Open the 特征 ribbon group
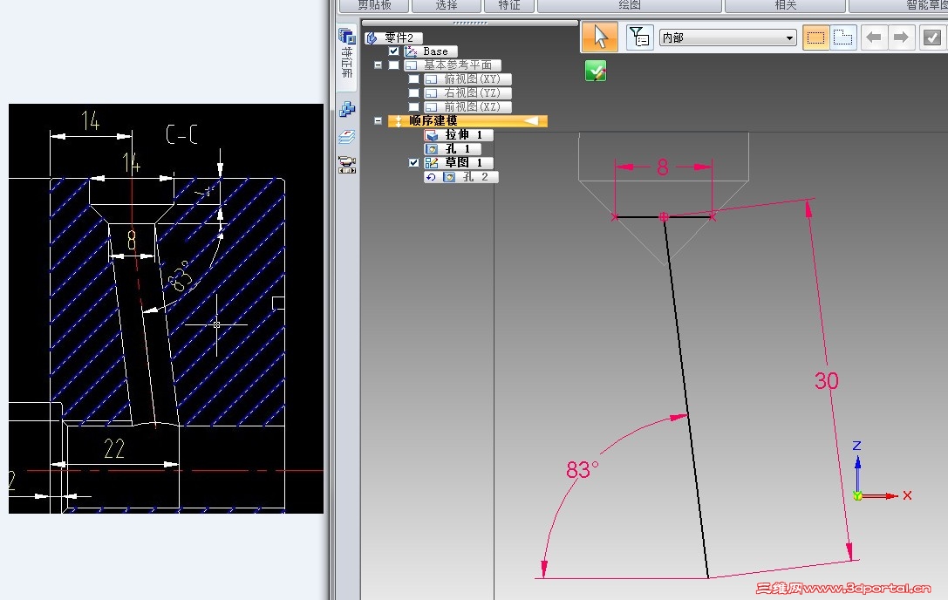Screen dimensions: 948x600 pyautogui.click(x=509, y=5)
